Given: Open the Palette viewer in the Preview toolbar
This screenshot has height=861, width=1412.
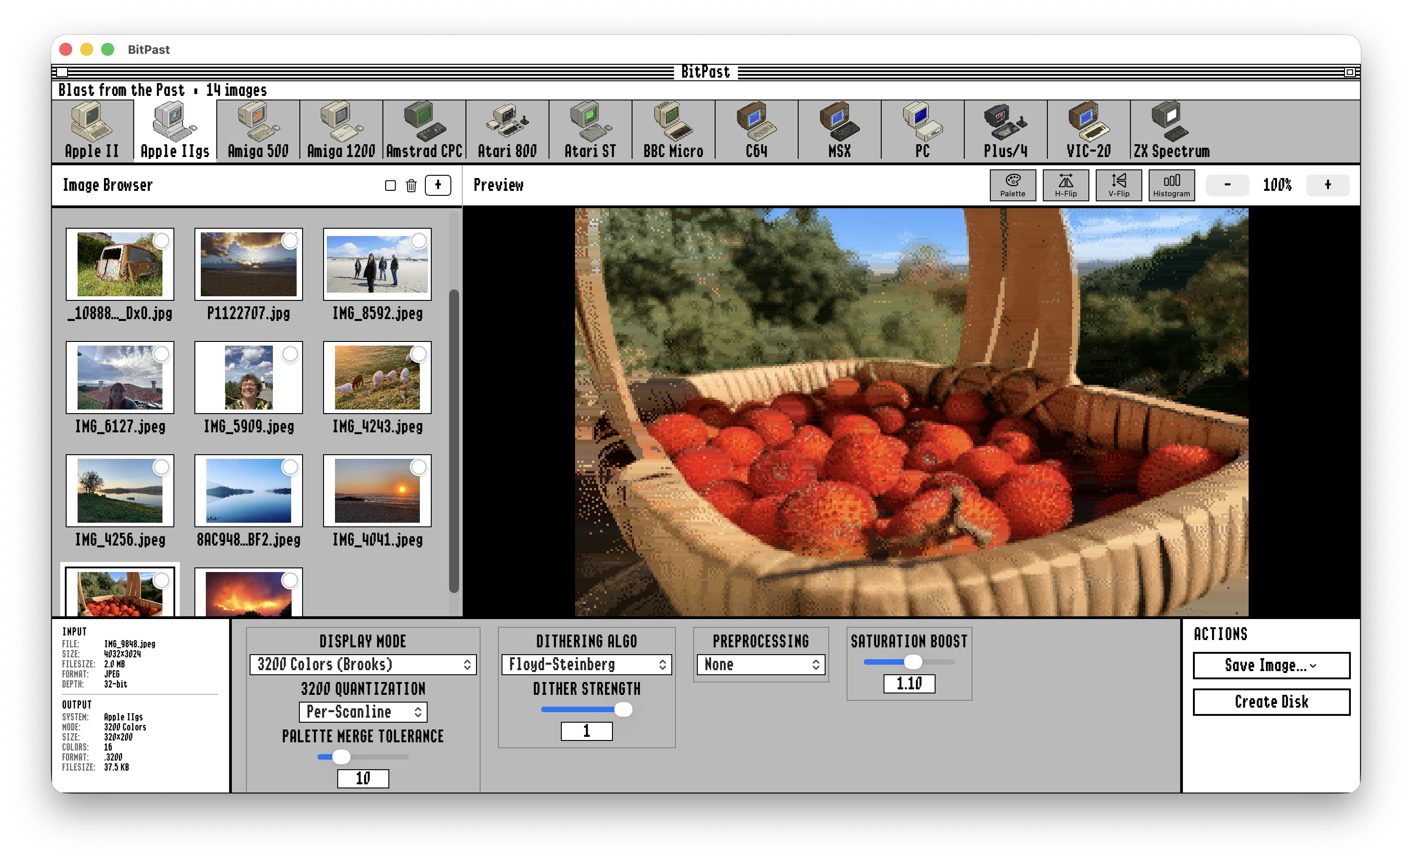Looking at the screenshot, I should point(1013,185).
